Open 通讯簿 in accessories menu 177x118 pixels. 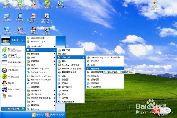[71, 91]
